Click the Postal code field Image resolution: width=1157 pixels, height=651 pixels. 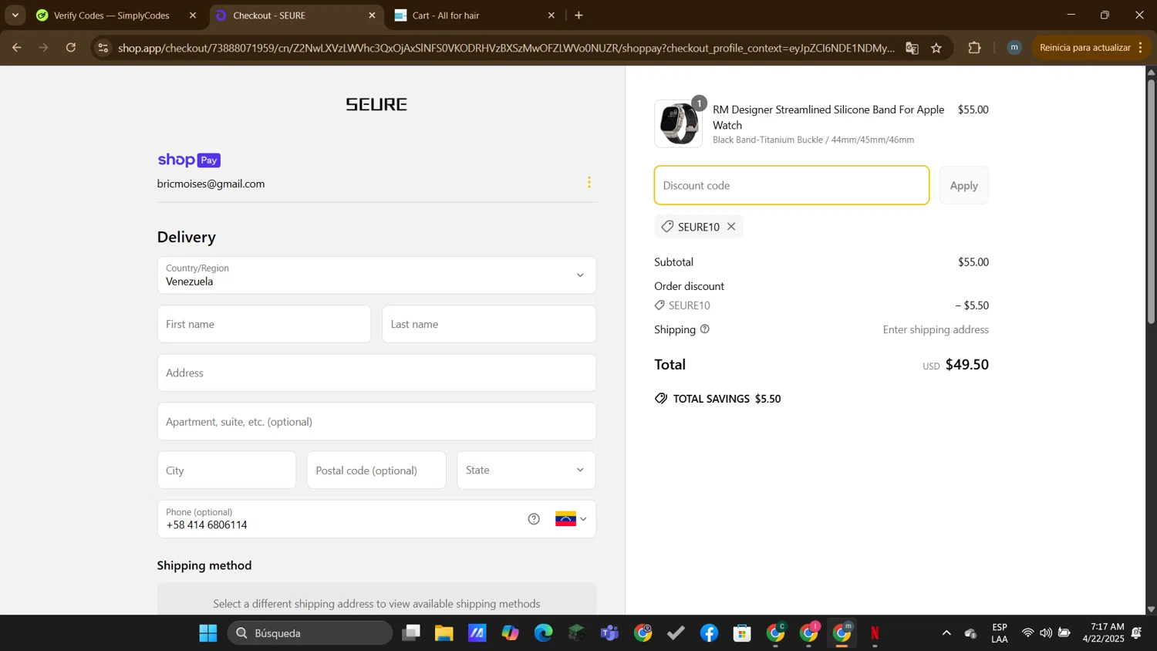pyautogui.click(x=376, y=470)
